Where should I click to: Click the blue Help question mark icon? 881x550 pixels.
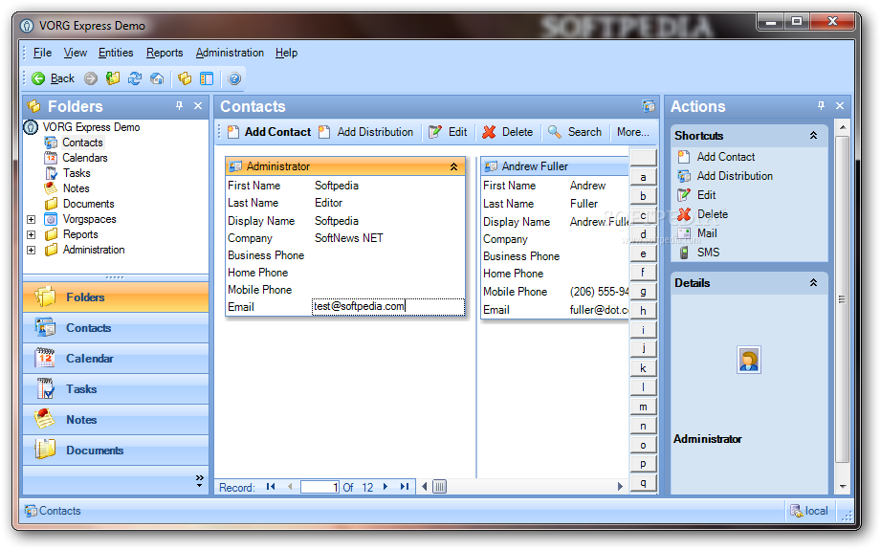[x=234, y=78]
